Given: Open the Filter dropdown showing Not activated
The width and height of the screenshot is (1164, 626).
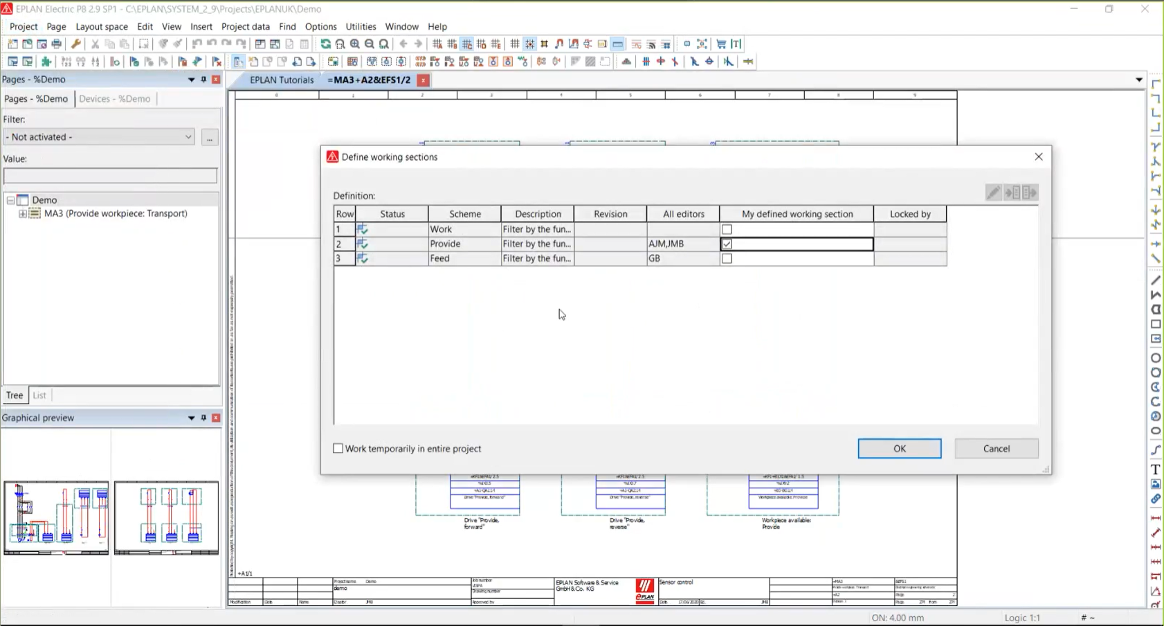Looking at the screenshot, I should (x=188, y=136).
